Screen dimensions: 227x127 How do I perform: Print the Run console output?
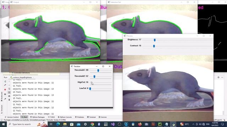(x=9, y=96)
